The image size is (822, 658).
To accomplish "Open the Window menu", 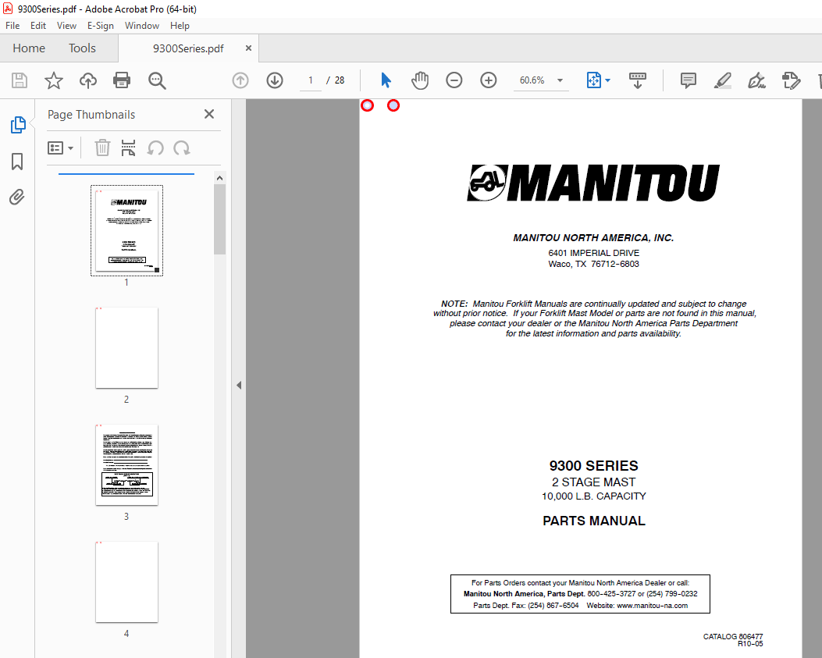I will click(141, 26).
